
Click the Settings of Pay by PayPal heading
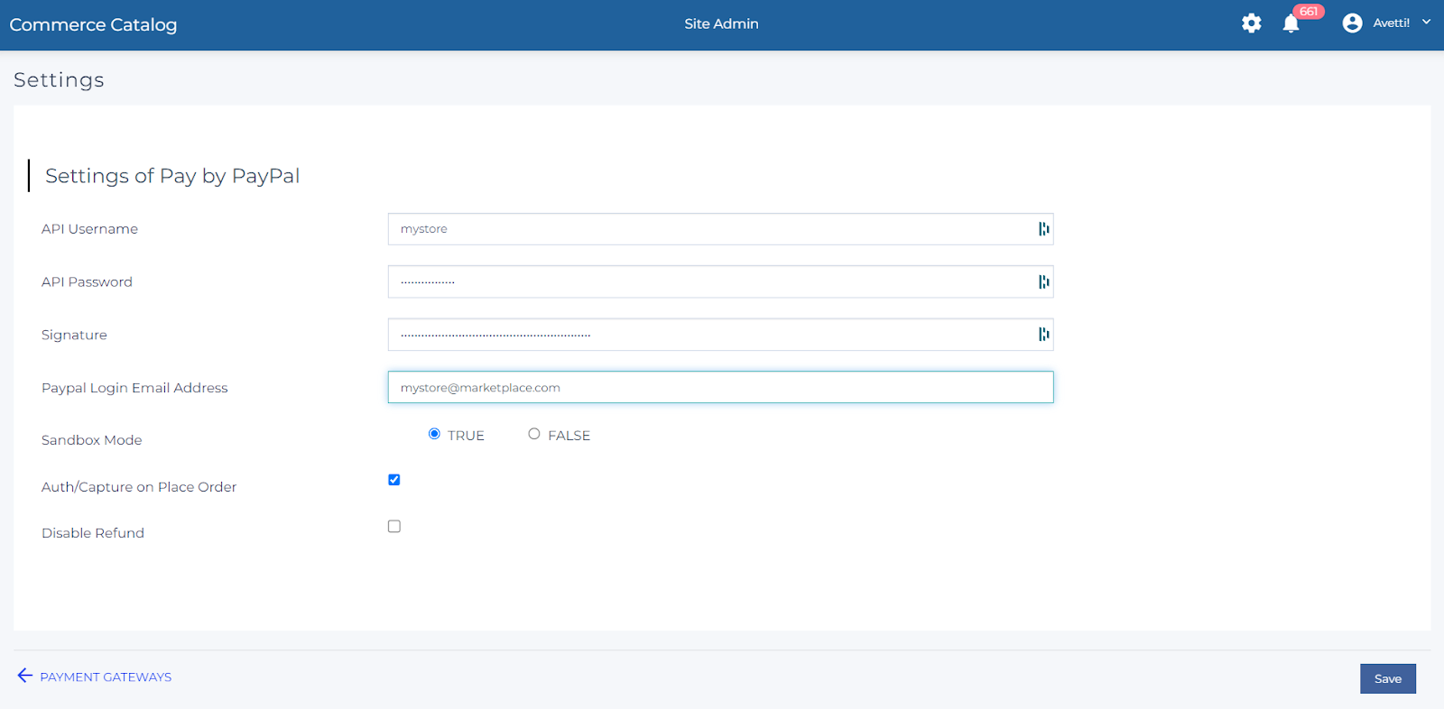click(172, 176)
